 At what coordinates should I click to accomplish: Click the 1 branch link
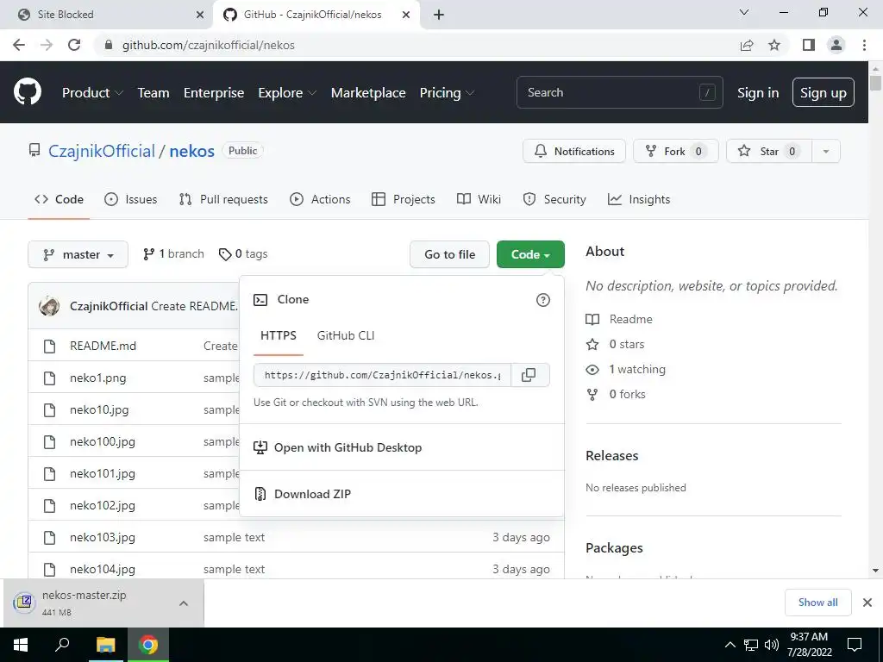(173, 254)
